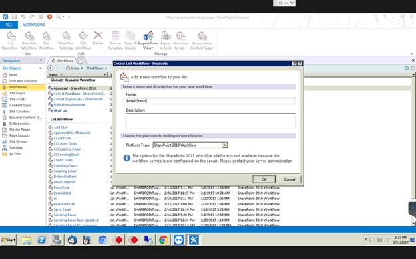Viewport: 416px width, 259px height.
Task: Click CCSendingEmail list workflow
Action: pos(67,155)
